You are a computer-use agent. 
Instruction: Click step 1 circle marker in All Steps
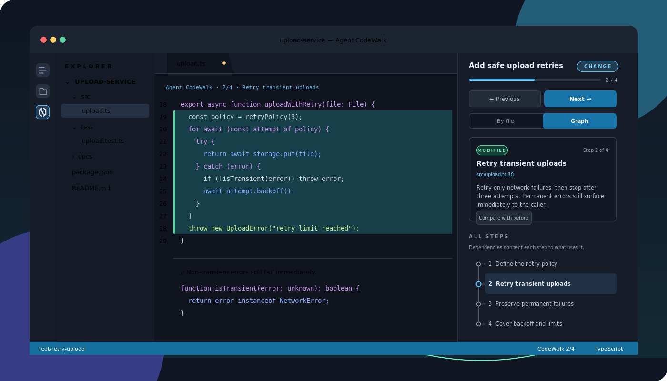[478, 264]
